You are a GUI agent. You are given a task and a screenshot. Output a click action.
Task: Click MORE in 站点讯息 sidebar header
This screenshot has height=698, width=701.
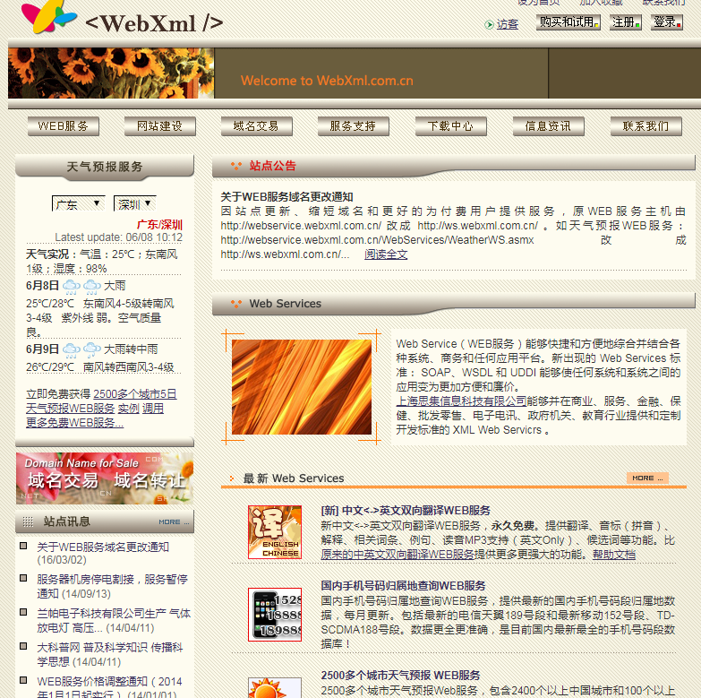[x=174, y=521]
